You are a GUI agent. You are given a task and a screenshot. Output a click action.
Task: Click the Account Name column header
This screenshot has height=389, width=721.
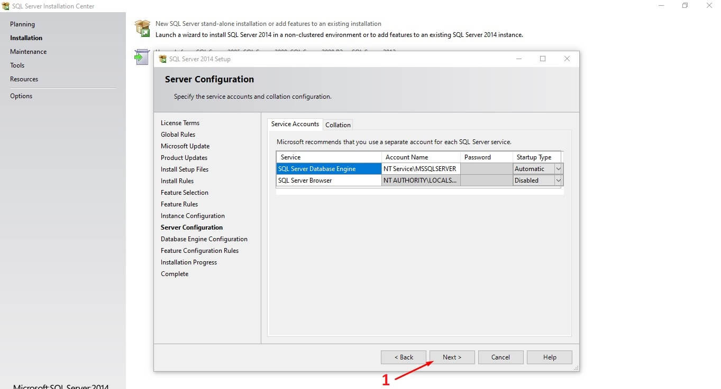(421, 157)
